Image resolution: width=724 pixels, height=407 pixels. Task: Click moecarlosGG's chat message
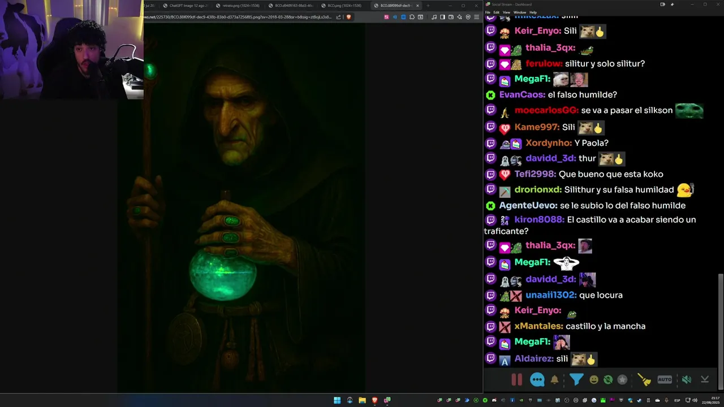pos(627,111)
